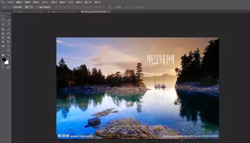This screenshot has height=143, width=250.
Task: Close the second 66.7% document tab
Action: click(78, 12)
